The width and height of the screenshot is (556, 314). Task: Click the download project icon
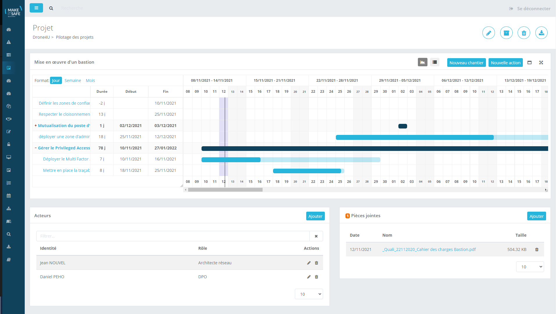(x=541, y=33)
